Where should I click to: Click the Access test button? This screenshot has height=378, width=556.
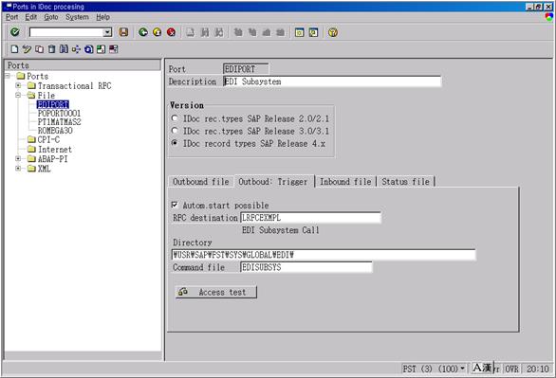coord(216,293)
